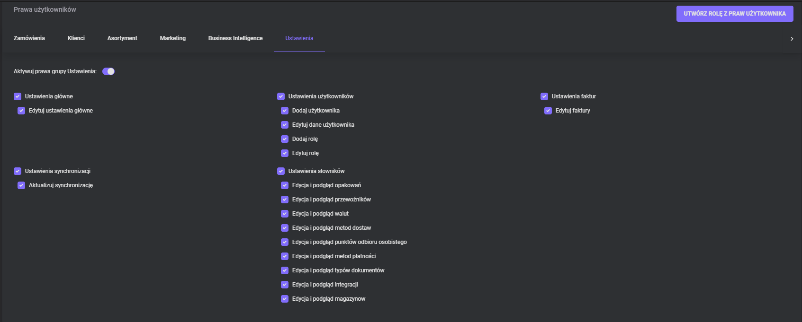Uncheck Edytuj dane użytkownika
This screenshot has height=322, width=802.
click(285, 125)
